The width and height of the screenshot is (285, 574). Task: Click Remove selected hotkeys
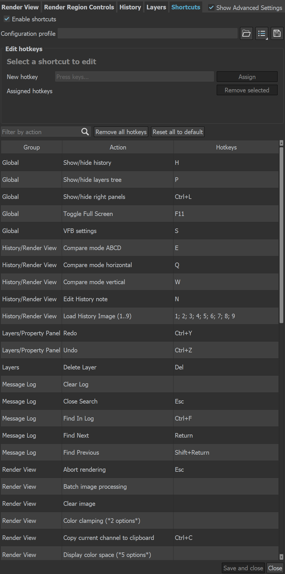[247, 90]
